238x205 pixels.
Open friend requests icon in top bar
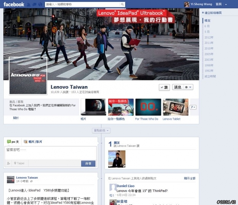point(29,4)
